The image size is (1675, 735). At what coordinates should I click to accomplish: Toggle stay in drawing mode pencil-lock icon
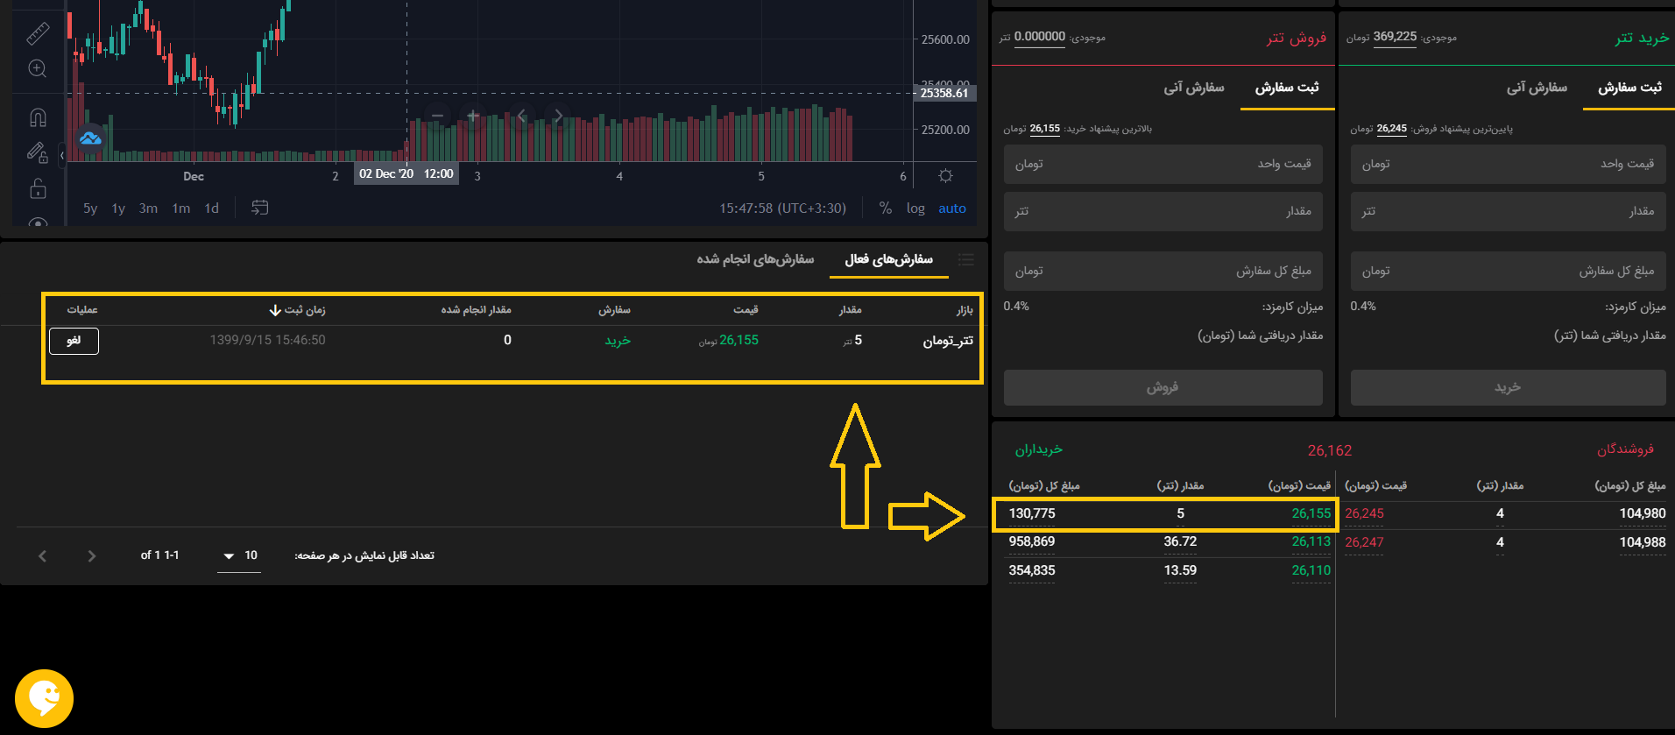[38, 152]
